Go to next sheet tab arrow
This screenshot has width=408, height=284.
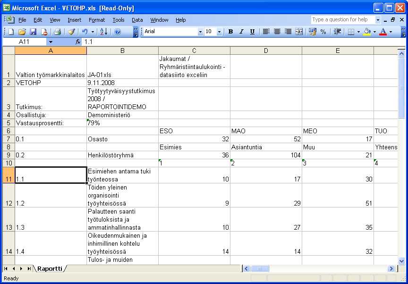point(21,268)
